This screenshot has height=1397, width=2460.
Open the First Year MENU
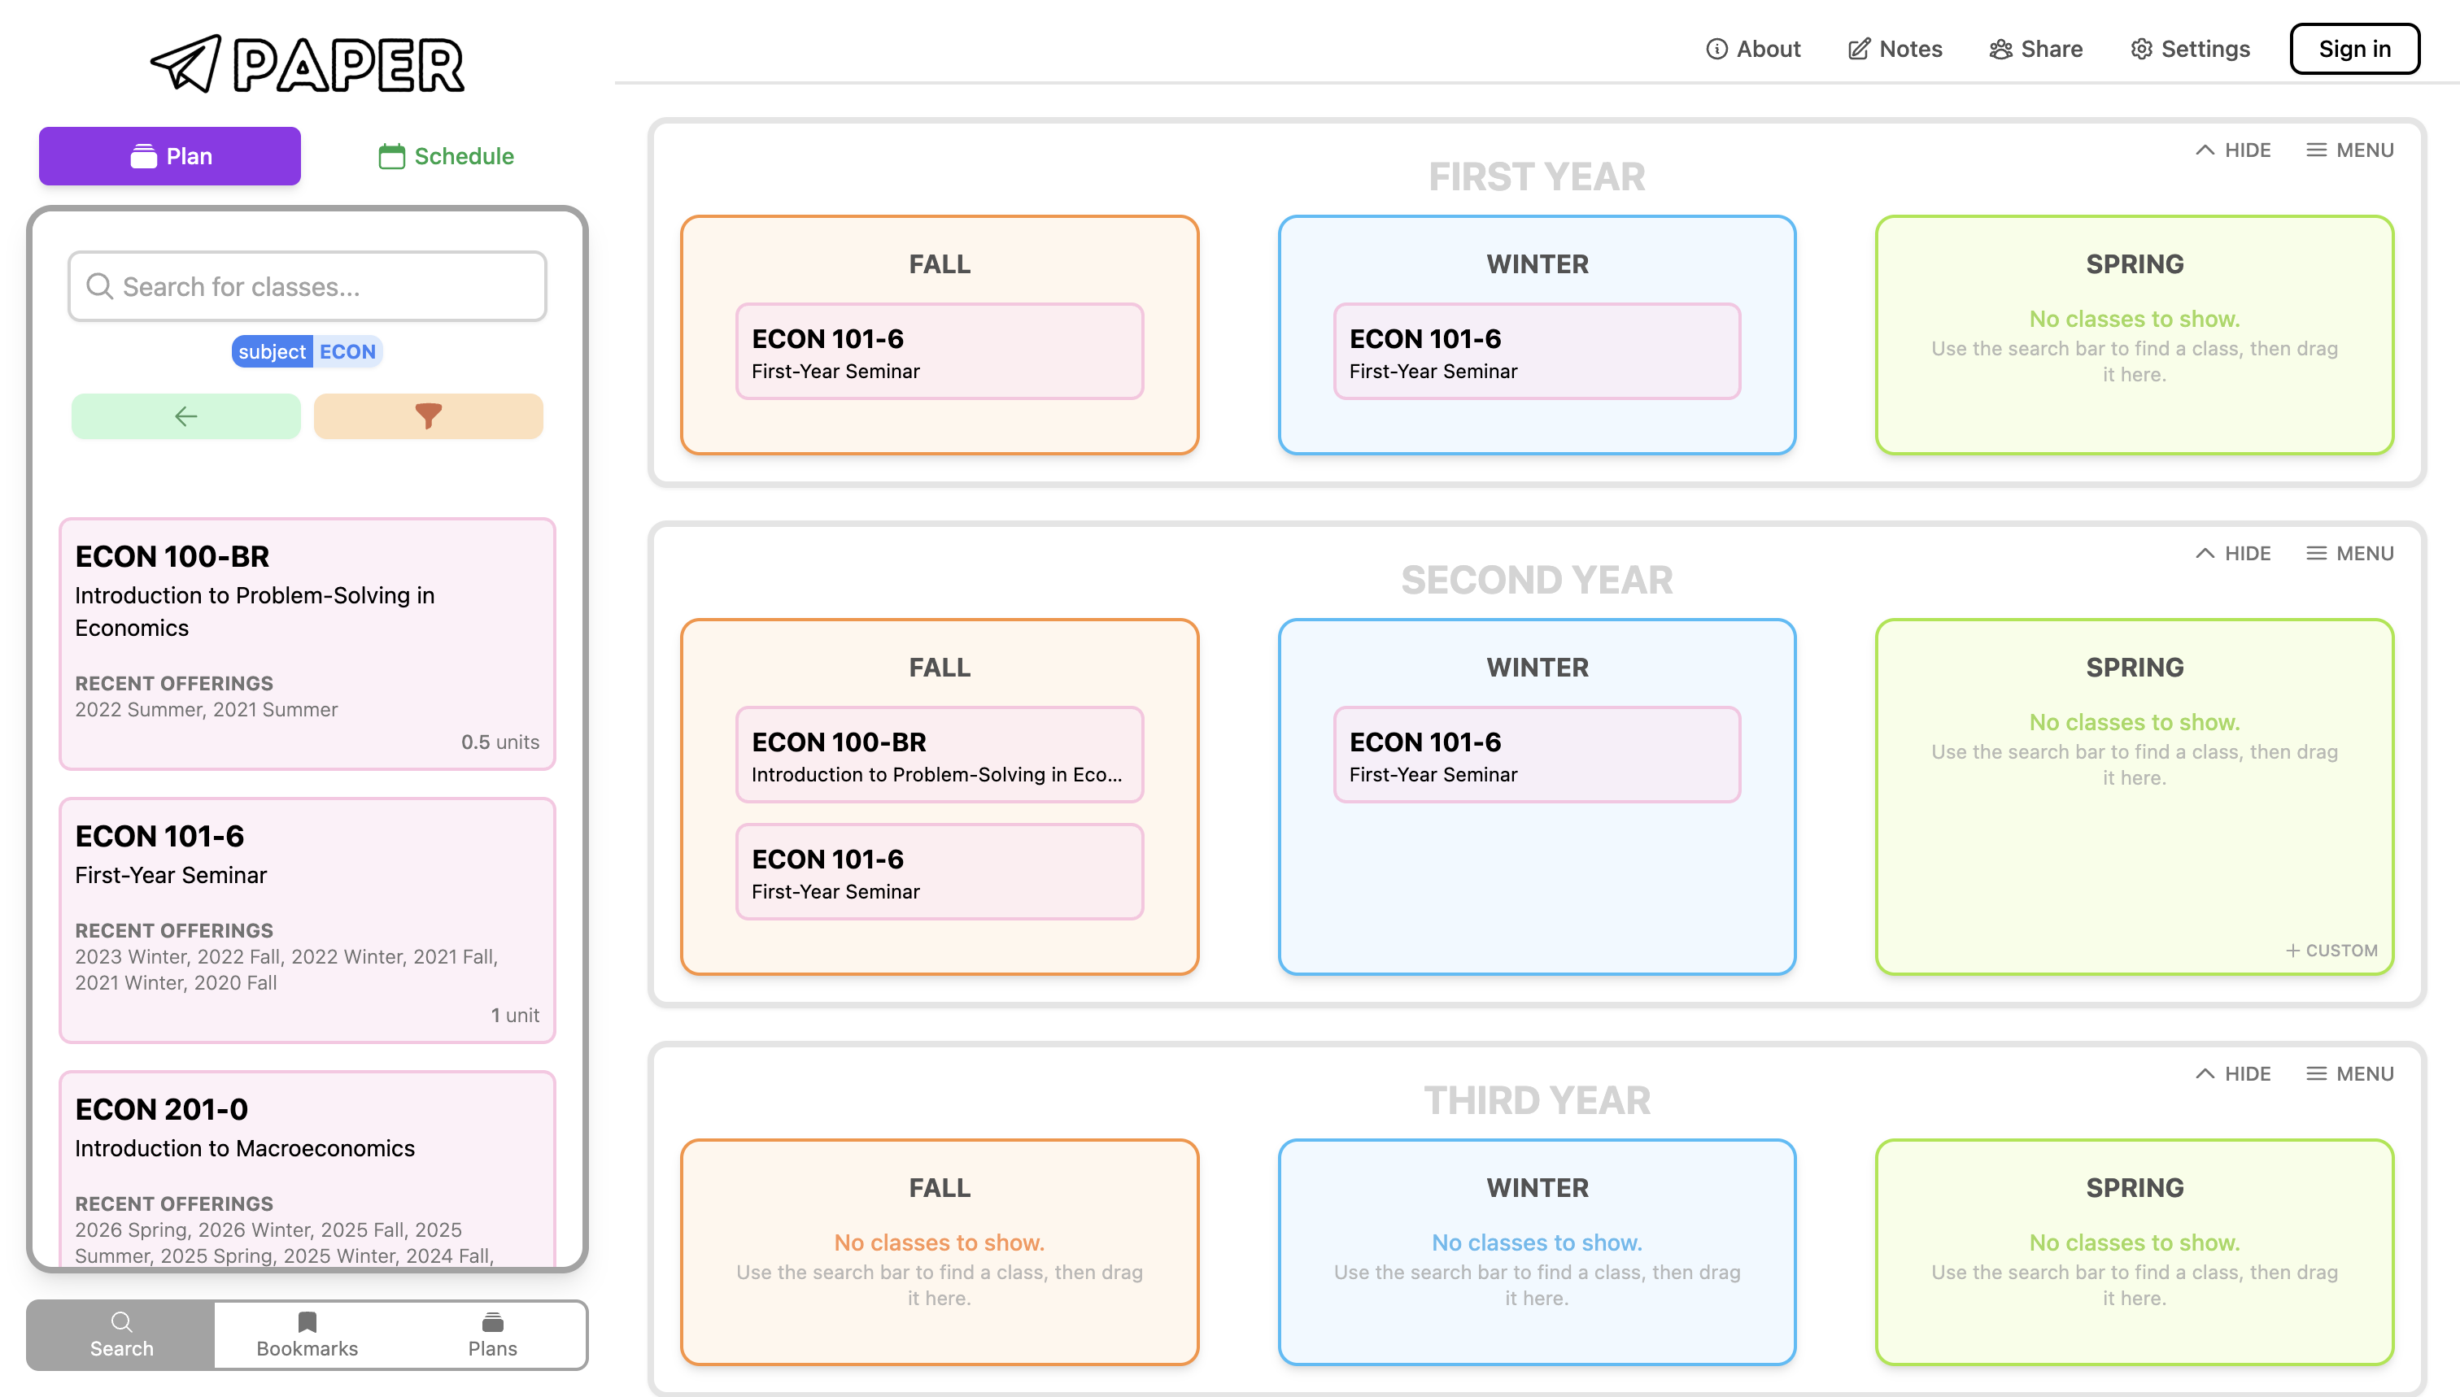click(x=2349, y=150)
